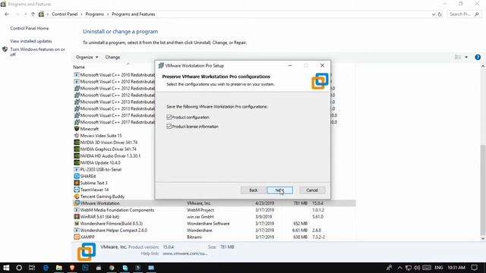Open the VMware help link www.vmware.com
The height and width of the screenshot is (273, 486).
(185, 253)
